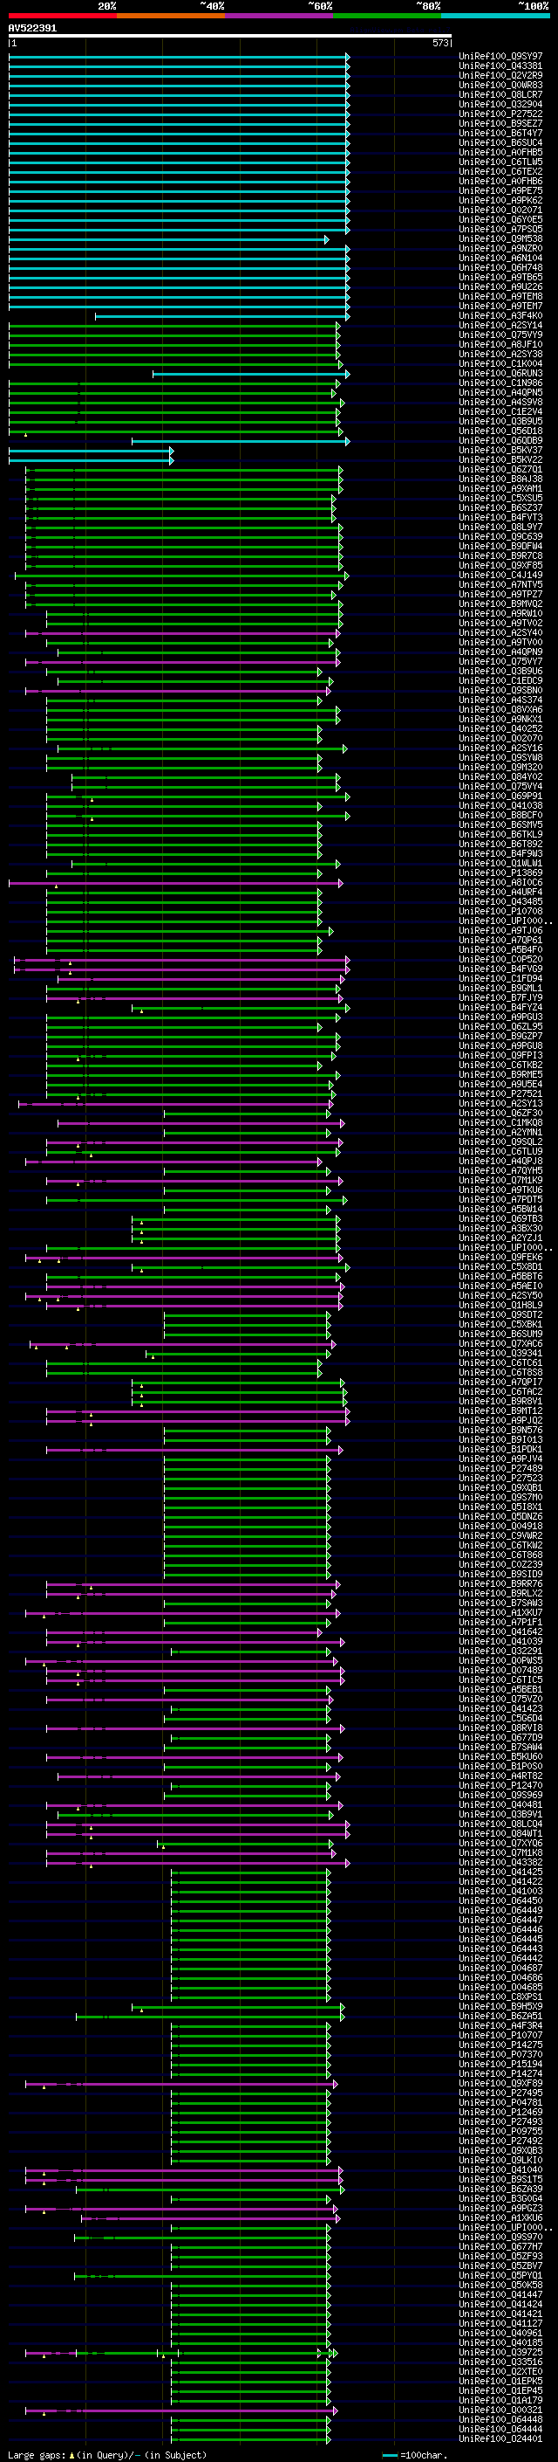Select hit label UniRef100_Q6Z7Q1
558x2462 pixels.
(x=500, y=469)
